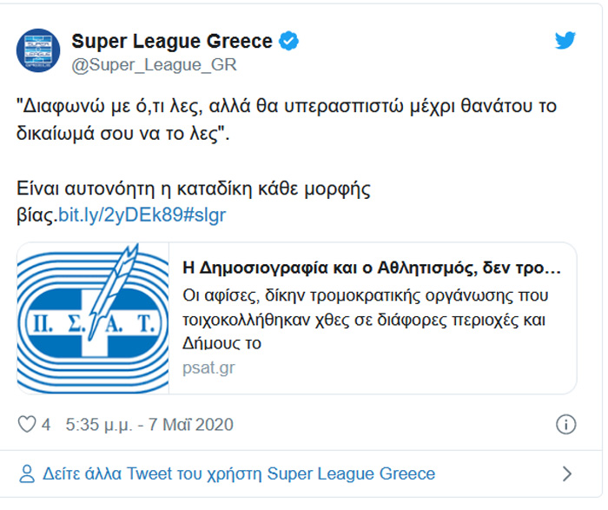Screen dimensions: 608x510
Task: Click the Twitter info circle icon
Action: tap(565, 425)
